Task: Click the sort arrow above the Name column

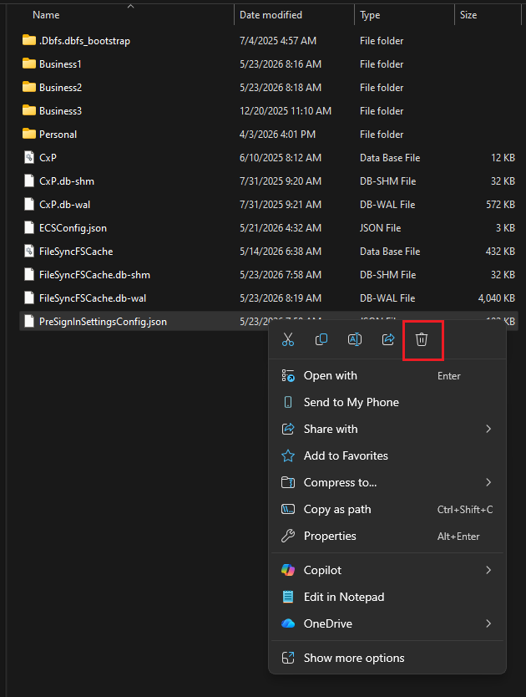Action: [130, 6]
